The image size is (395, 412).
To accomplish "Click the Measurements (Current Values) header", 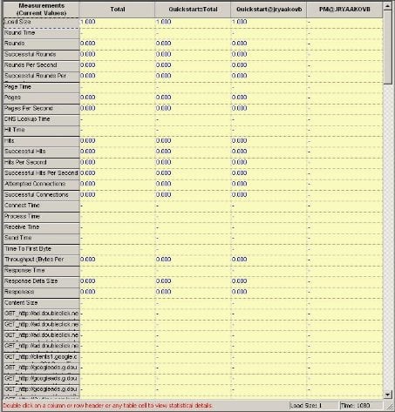I will tap(41, 10).
